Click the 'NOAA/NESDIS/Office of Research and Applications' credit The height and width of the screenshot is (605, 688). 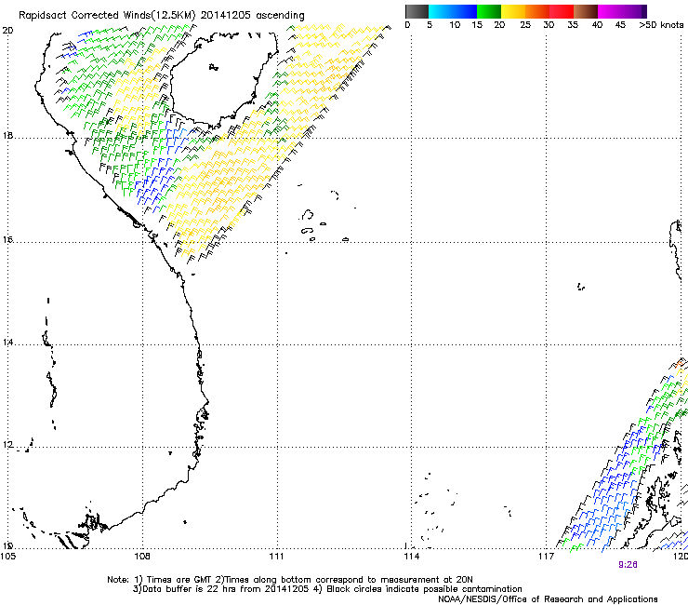coord(548,599)
